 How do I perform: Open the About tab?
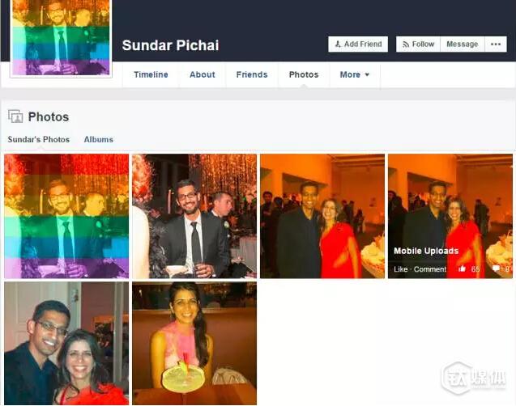pos(203,74)
